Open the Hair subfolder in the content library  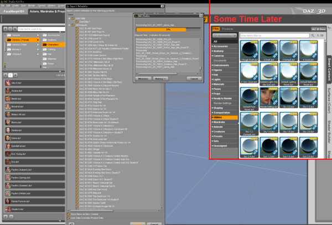coord(53,54)
